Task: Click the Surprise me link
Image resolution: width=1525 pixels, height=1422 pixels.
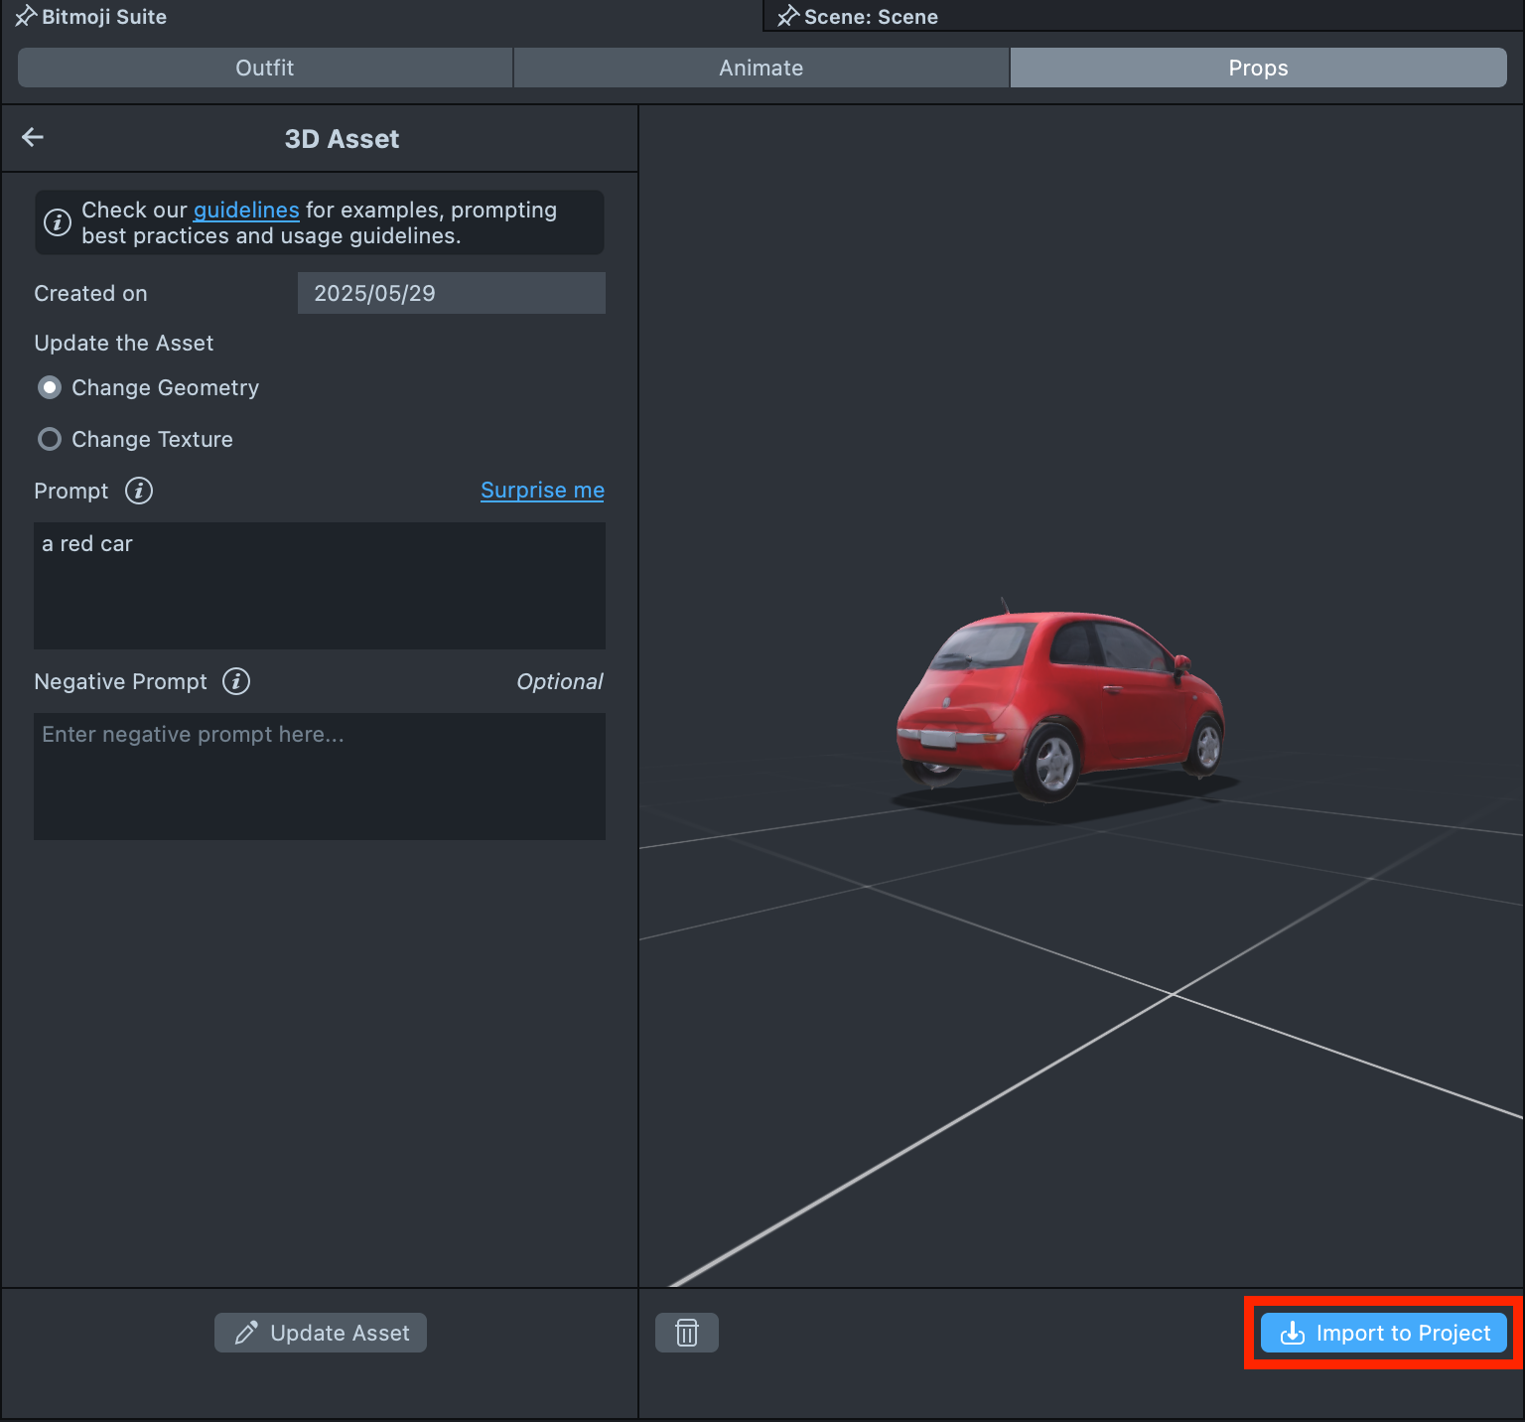Action: pyautogui.click(x=542, y=491)
